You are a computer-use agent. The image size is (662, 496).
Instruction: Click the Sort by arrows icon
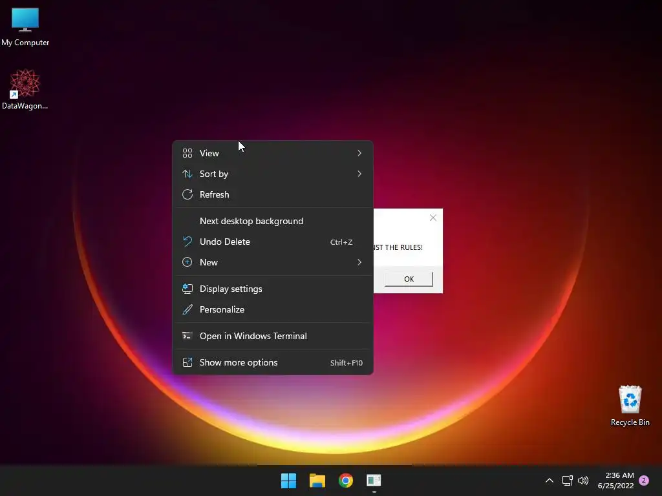coord(187,174)
